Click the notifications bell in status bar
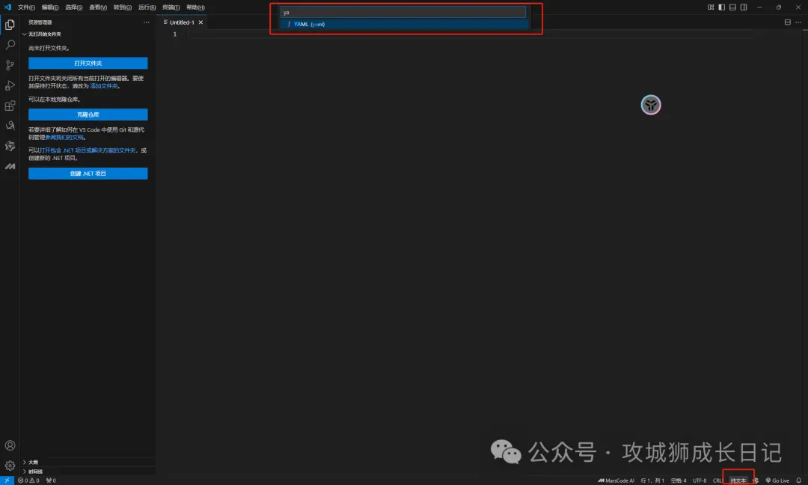This screenshot has height=485, width=808. coord(798,481)
